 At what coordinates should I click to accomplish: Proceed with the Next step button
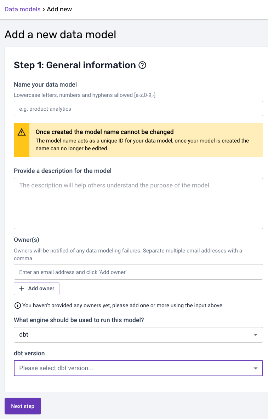pyautogui.click(x=23, y=406)
